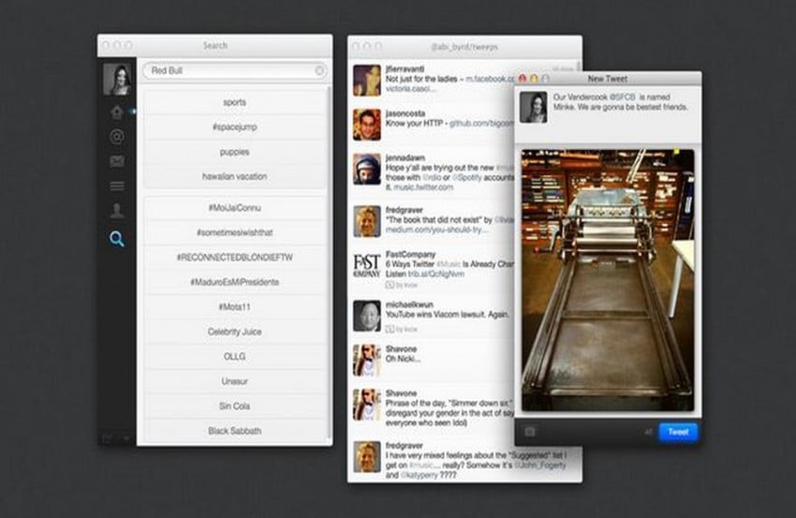
Task: Click 'YouTube wins Viacom lawsuit. Again.' tweet text
Action: point(448,315)
